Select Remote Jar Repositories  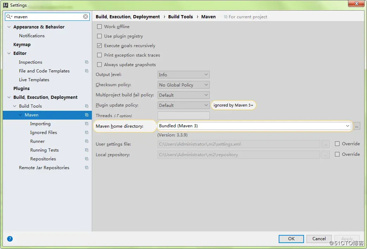click(x=44, y=167)
